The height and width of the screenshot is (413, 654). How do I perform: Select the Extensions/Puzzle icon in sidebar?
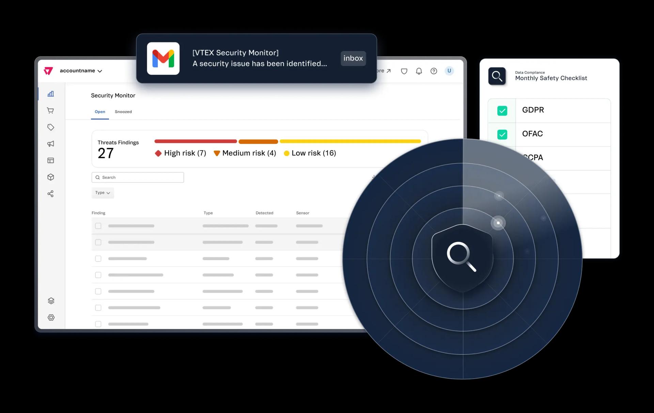coord(51,177)
